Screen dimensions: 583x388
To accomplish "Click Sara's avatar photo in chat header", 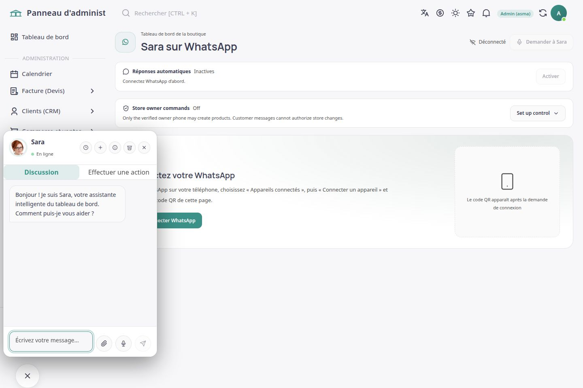I will tap(18, 148).
